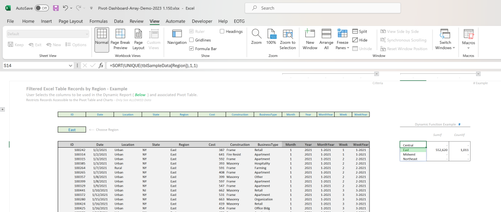Click the Undo arrow icon
This screenshot has width=501, height=212.
[x=65, y=8]
